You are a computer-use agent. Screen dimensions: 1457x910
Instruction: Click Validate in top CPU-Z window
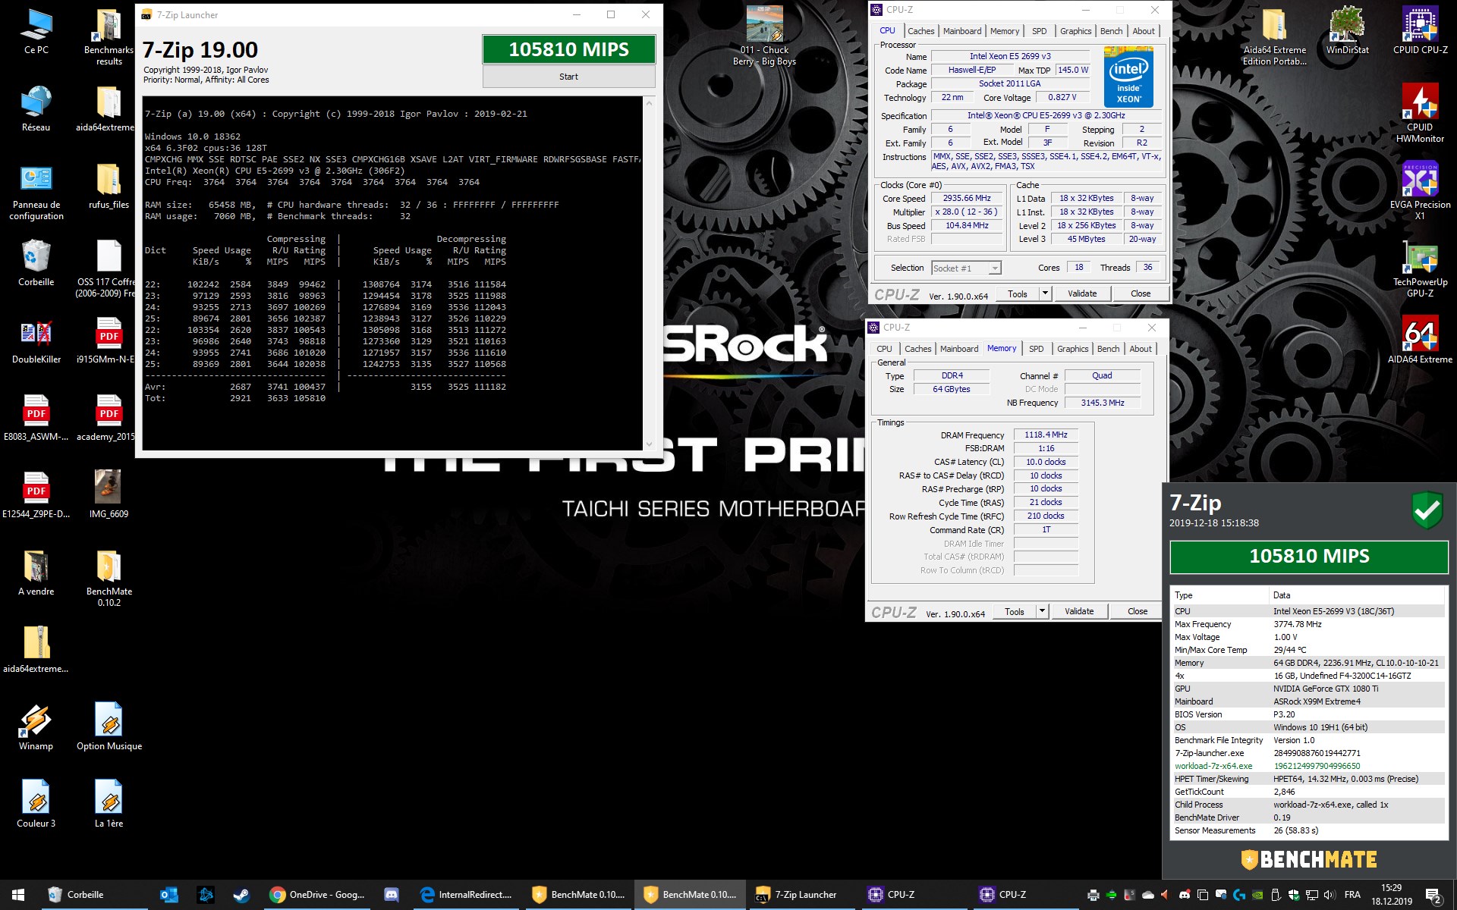pyautogui.click(x=1081, y=293)
